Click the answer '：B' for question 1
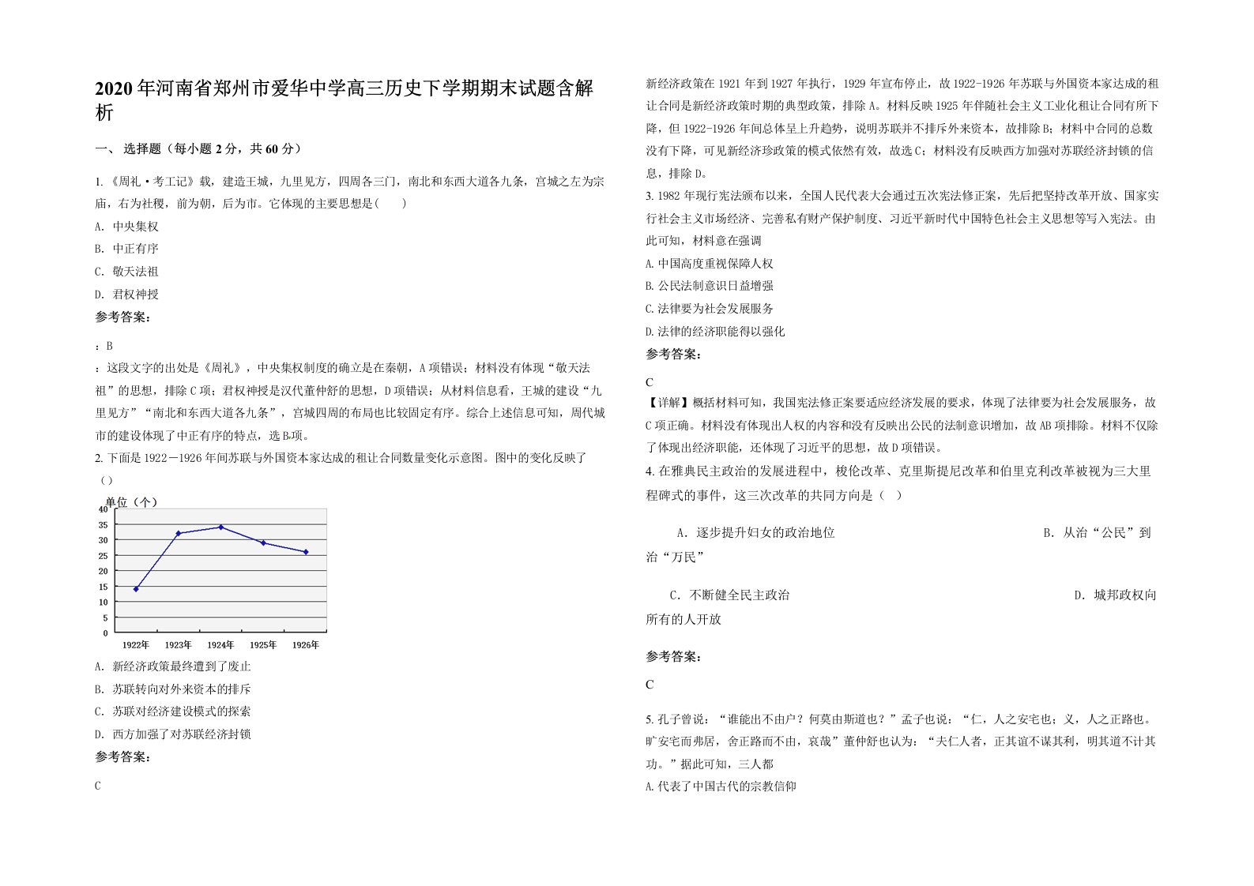1254x886 pixels. click(x=104, y=346)
